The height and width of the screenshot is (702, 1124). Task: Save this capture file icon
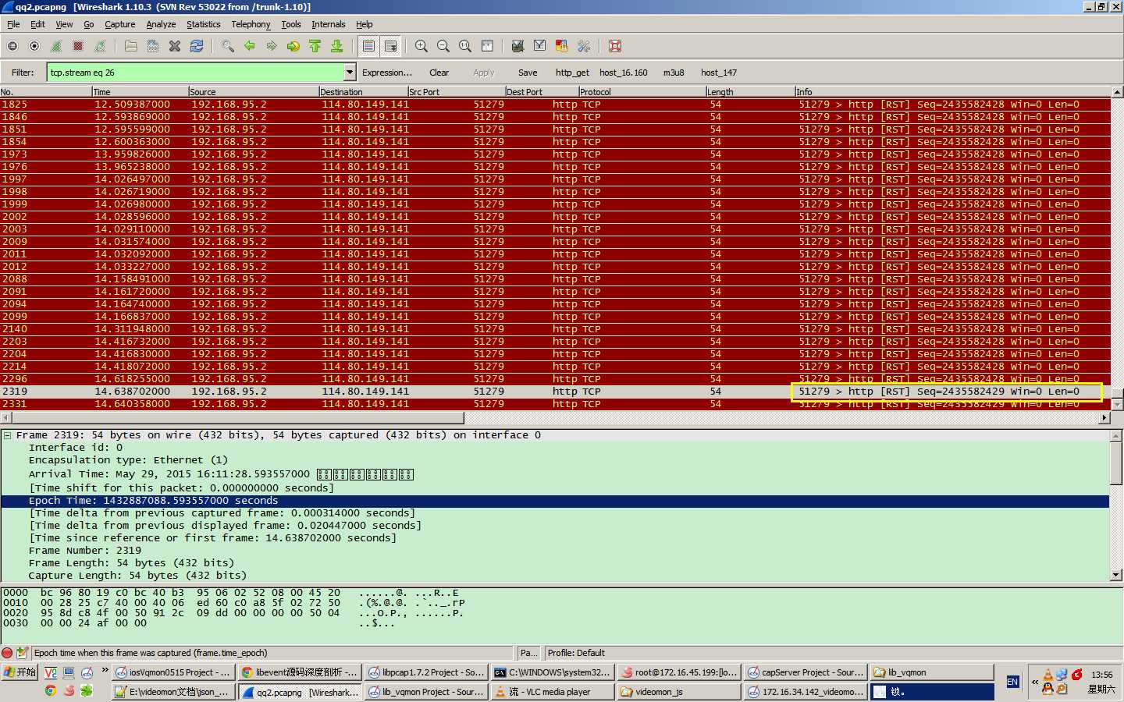pos(153,46)
